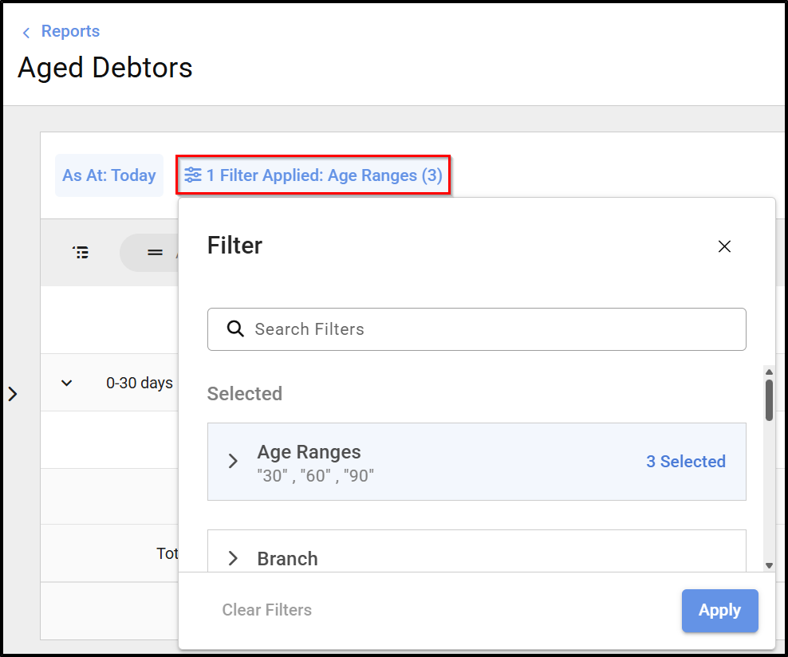Open the As At: Today date selector
This screenshot has height=657, width=788.
point(109,175)
